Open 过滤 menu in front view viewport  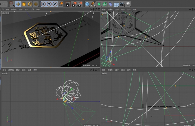(x=128, y=70)
